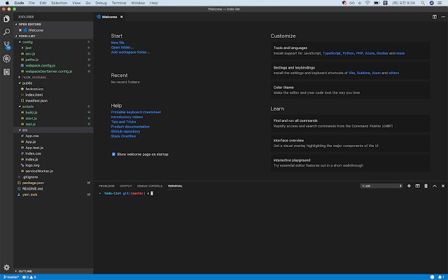
Task: Open the Color theme customize card
Action: tap(350, 90)
